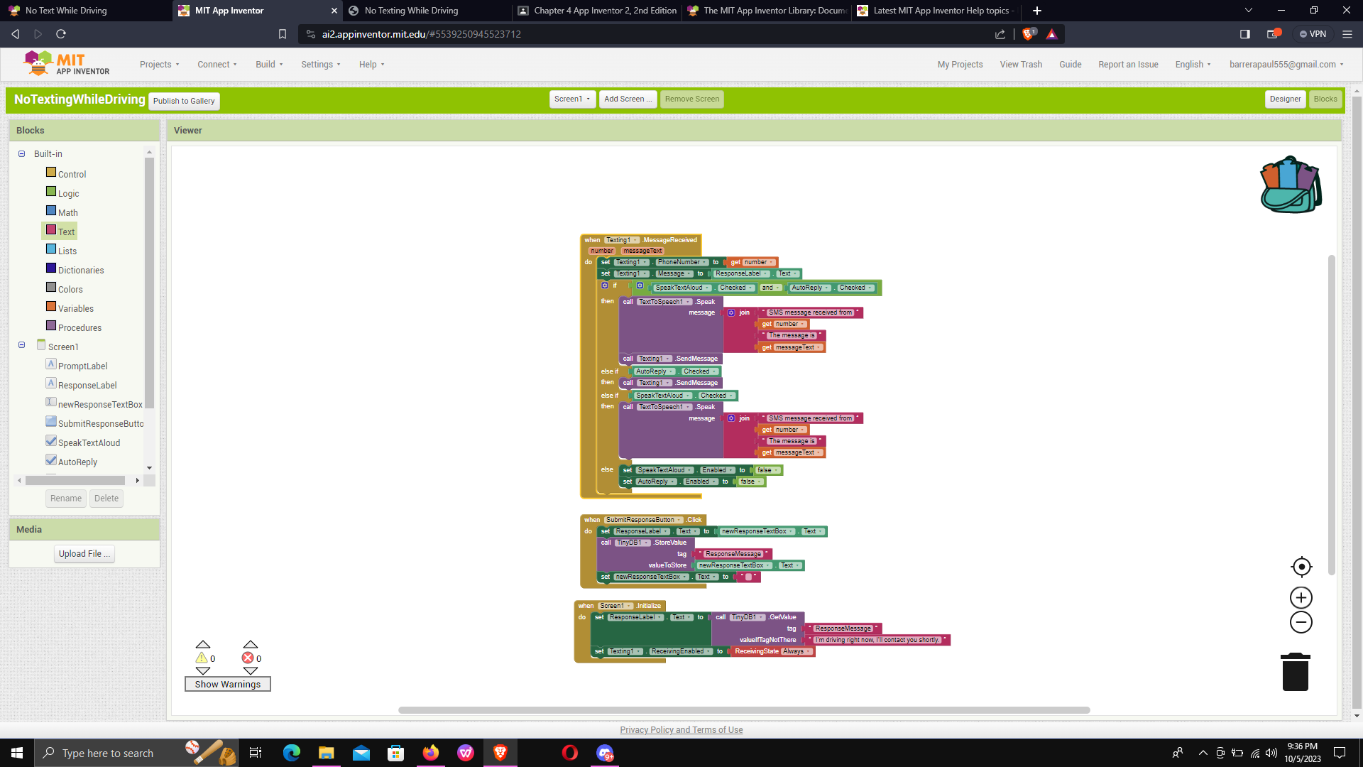Click the MIT App Inventor logo icon
Image resolution: width=1363 pixels, height=767 pixels.
point(38,64)
